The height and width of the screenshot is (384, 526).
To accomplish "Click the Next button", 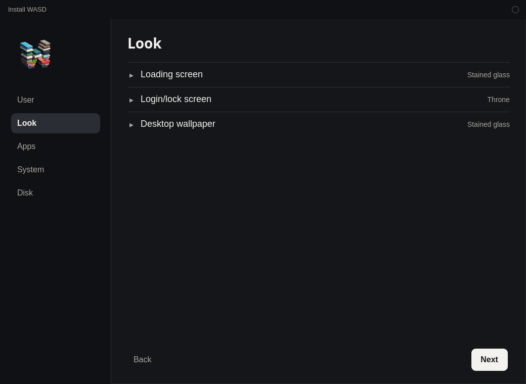I will pyautogui.click(x=490, y=360).
